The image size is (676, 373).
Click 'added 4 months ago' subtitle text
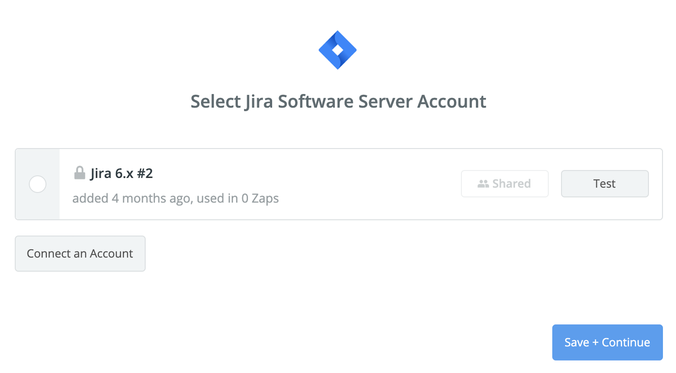131,198
